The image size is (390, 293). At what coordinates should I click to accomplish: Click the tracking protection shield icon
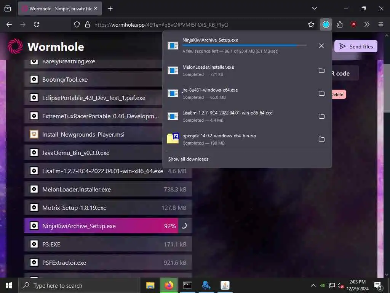[x=77, y=24]
